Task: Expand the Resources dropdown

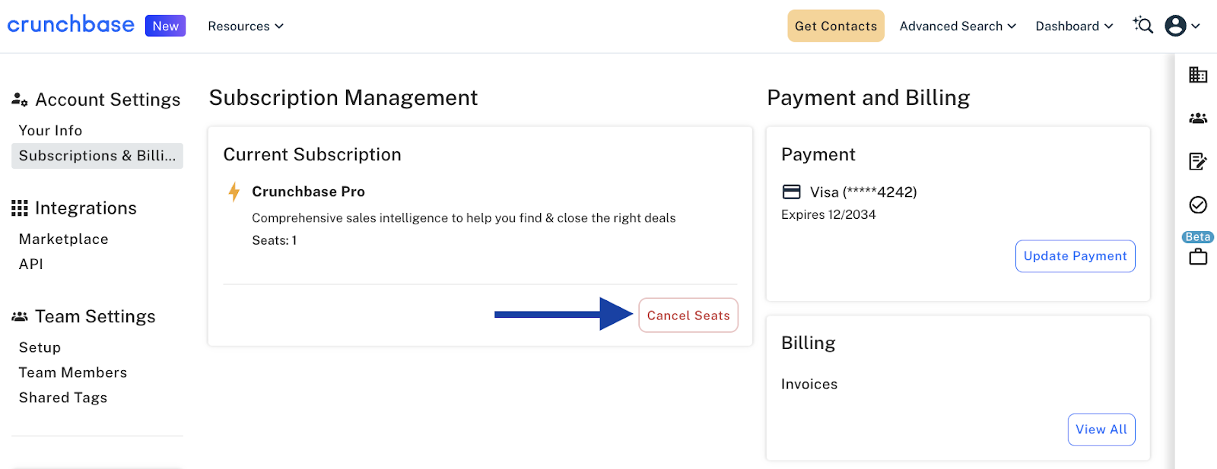Action: click(246, 26)
